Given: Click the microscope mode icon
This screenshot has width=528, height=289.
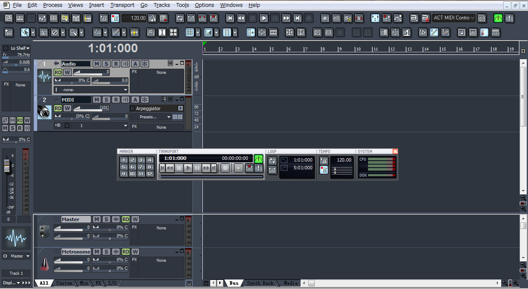Looking at the screenshot, I should 406,32.
